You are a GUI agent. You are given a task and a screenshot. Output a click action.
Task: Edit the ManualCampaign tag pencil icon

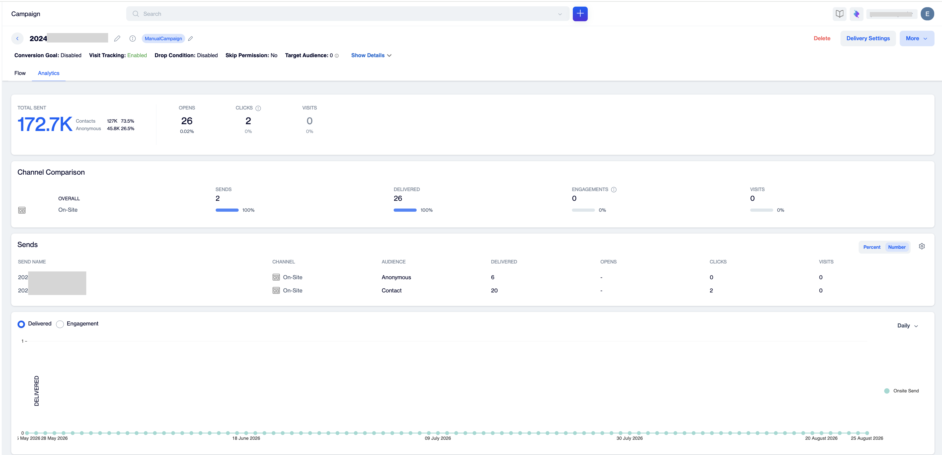(191, 38)
